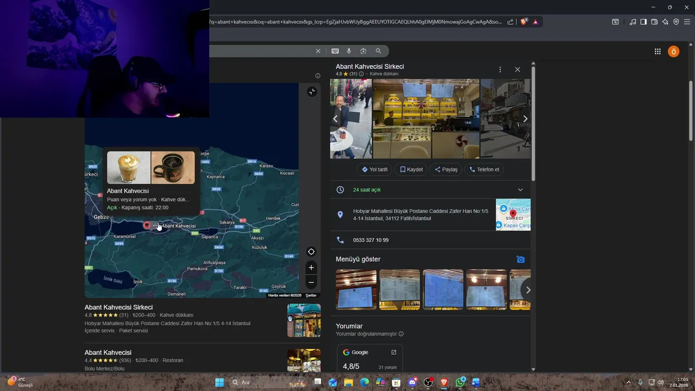Open more options for Abant Kahvecisi Sirkeci

coord(500,70)
